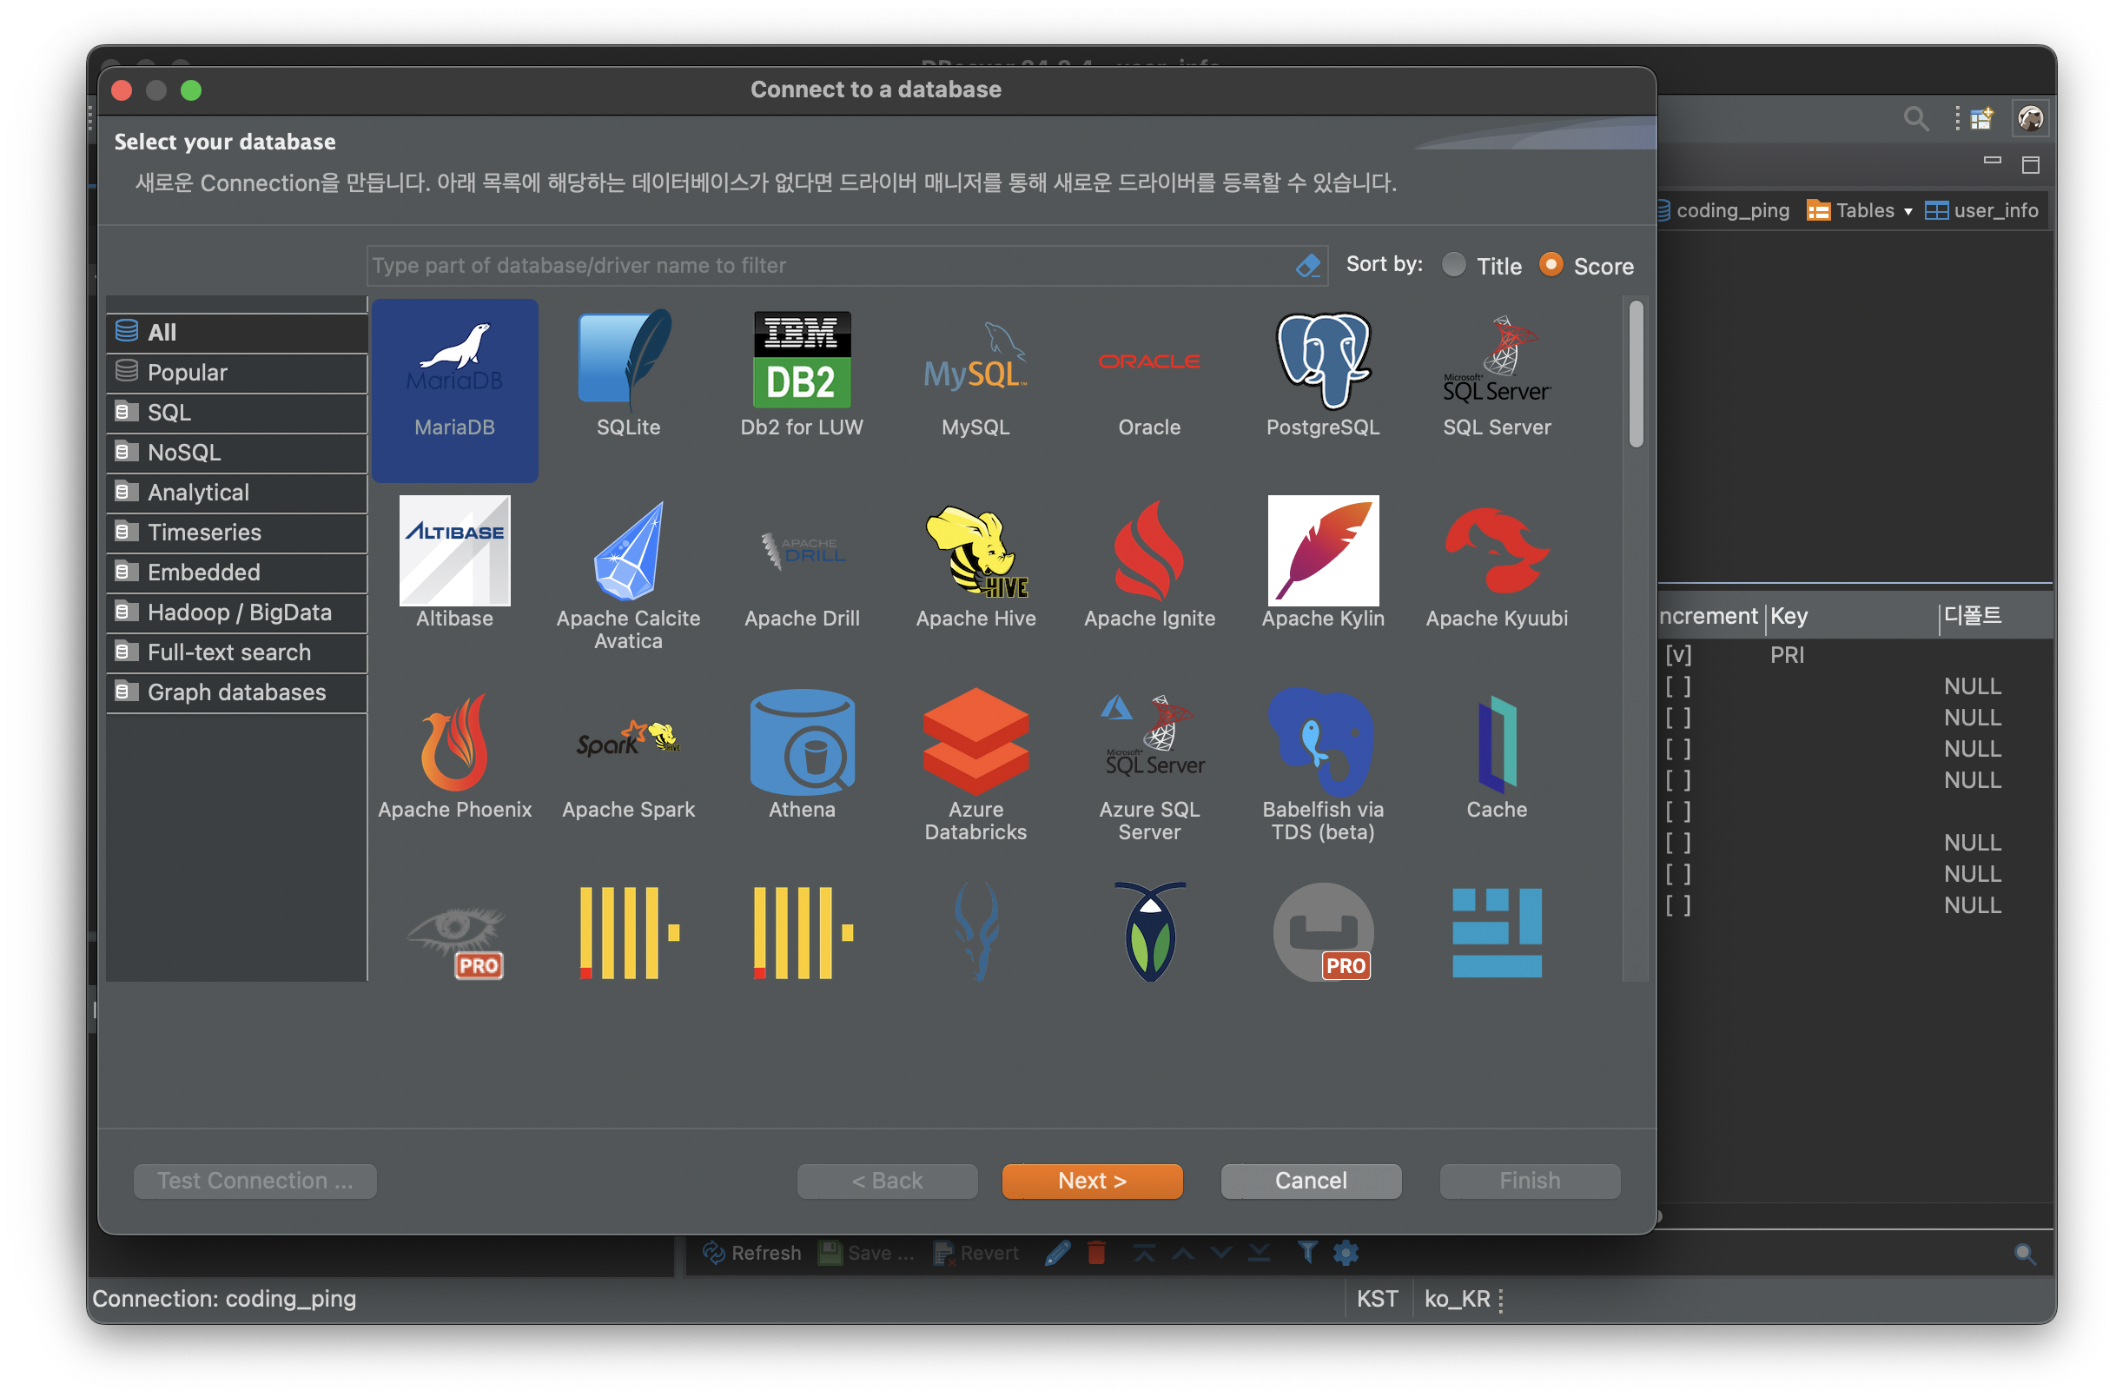Image resolution: width=2116 pixels, height=1397 pixels.
Task: Select the Apache Hive icon
Action: 975,563
